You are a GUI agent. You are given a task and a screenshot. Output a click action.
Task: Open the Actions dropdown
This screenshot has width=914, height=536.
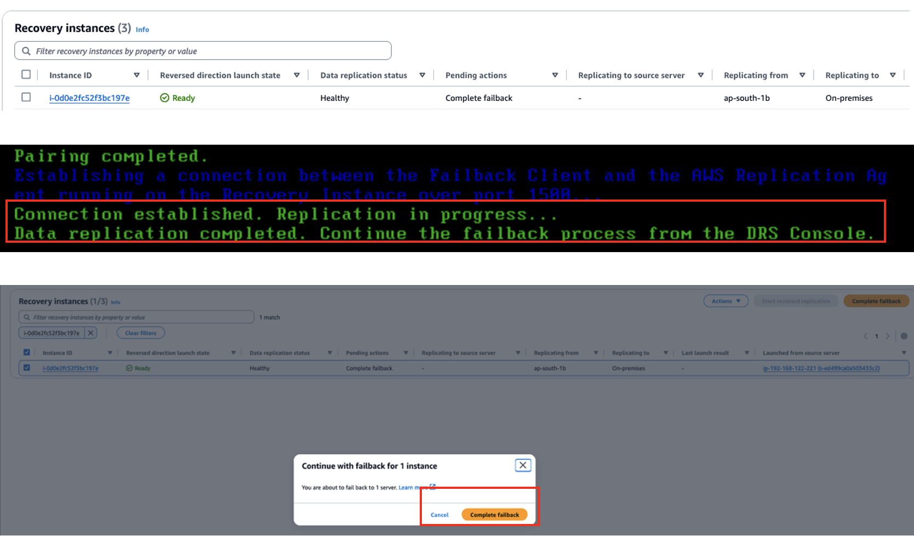(x=726, y=301)
